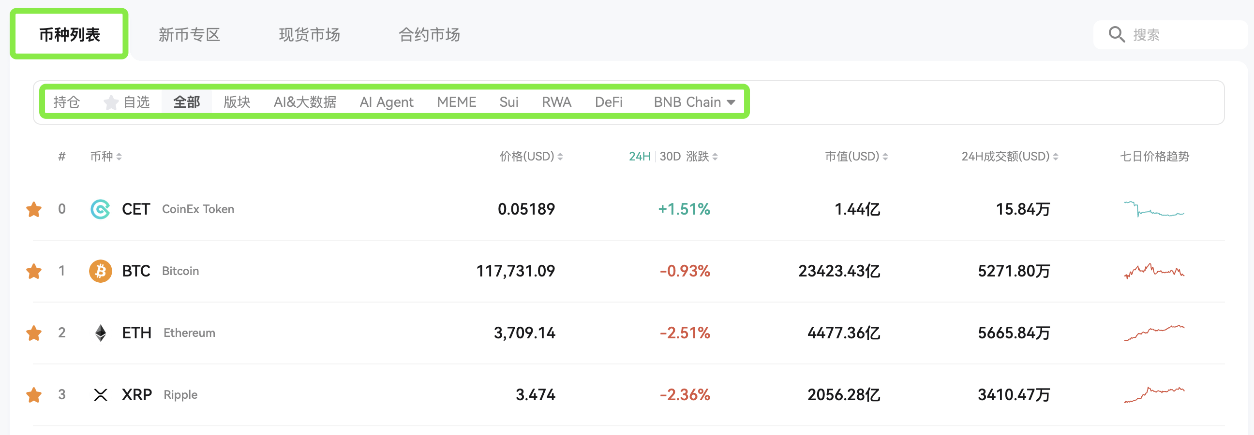1254x435 pixels.
Task: Unfavorite ETH using its orange star
Action: pos(33,333)
